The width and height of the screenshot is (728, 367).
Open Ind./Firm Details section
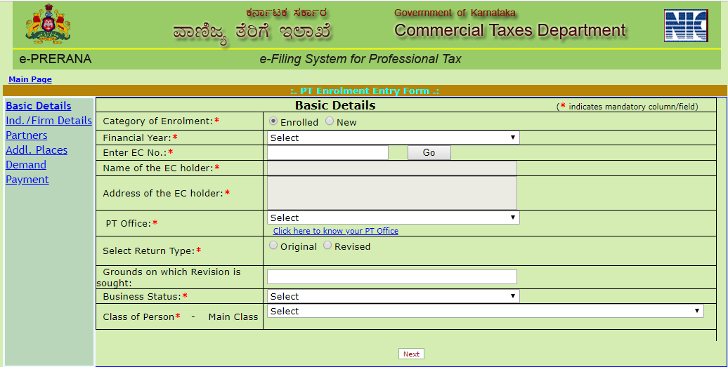point(48,121)
